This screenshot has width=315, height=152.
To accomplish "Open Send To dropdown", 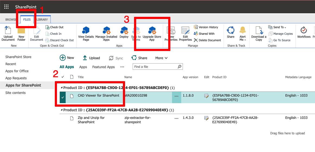I will pos(277,27).
